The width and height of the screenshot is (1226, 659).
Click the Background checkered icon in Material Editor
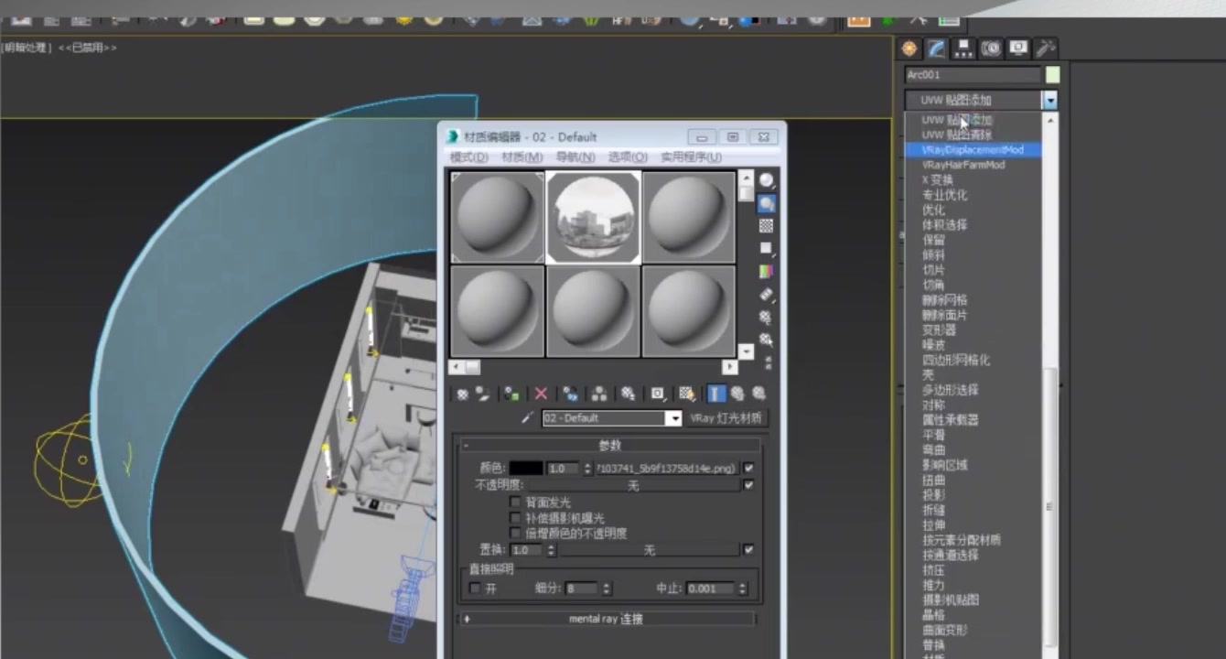pos(767,225)
